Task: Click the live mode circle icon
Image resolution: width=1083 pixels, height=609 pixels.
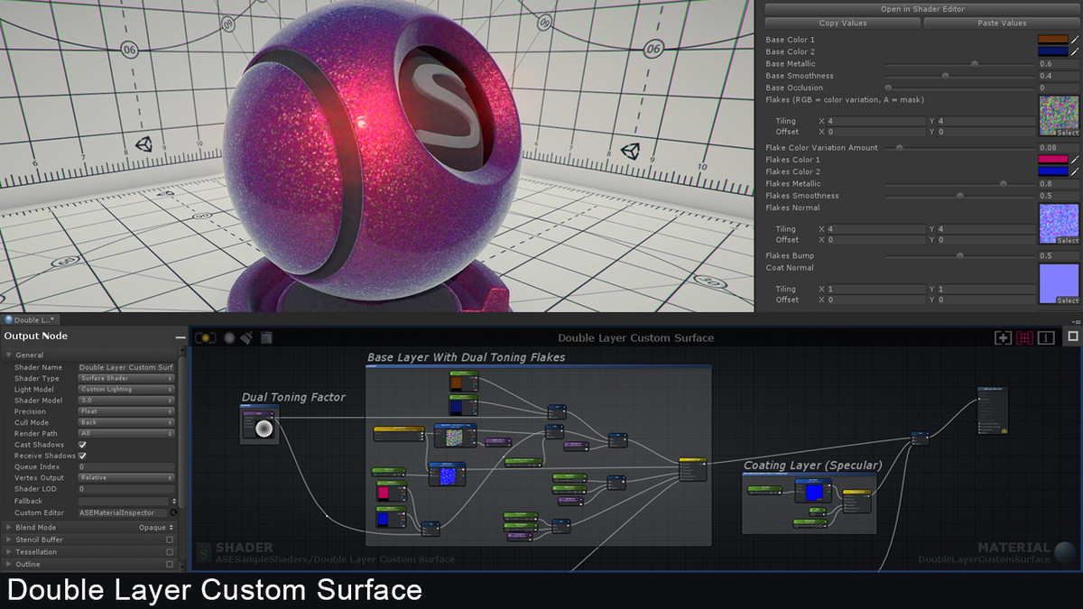Action: coord(229,337)
